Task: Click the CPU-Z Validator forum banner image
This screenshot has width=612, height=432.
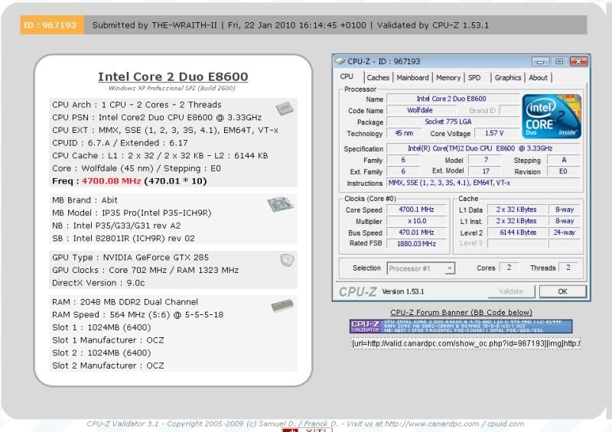Action: (461, 326)
